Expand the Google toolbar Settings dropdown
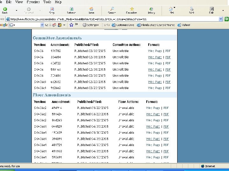This screenshot has height=171, width=229. click(92, 25)
